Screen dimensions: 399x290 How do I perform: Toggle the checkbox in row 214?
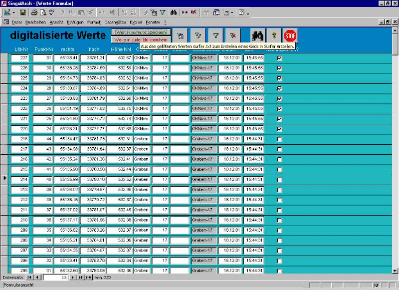[279, 179]
